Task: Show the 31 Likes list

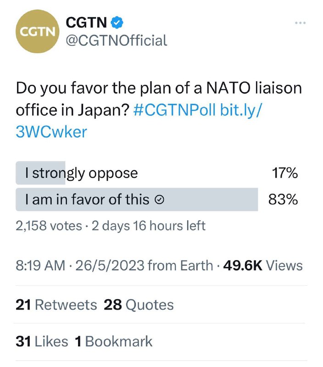Action: tap(42, 341)
